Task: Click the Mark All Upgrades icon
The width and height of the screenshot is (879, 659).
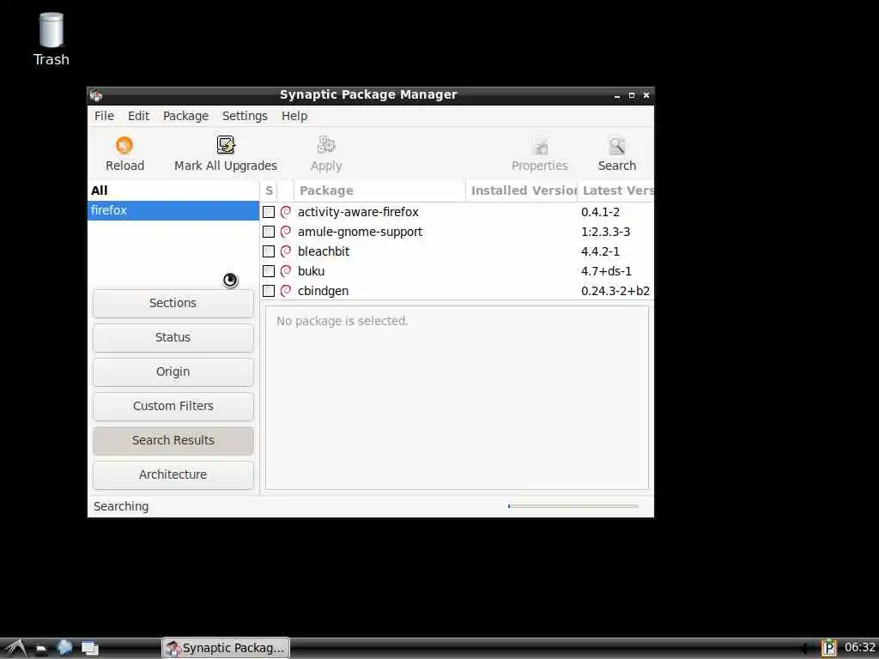Action: [x=226, y=145]
